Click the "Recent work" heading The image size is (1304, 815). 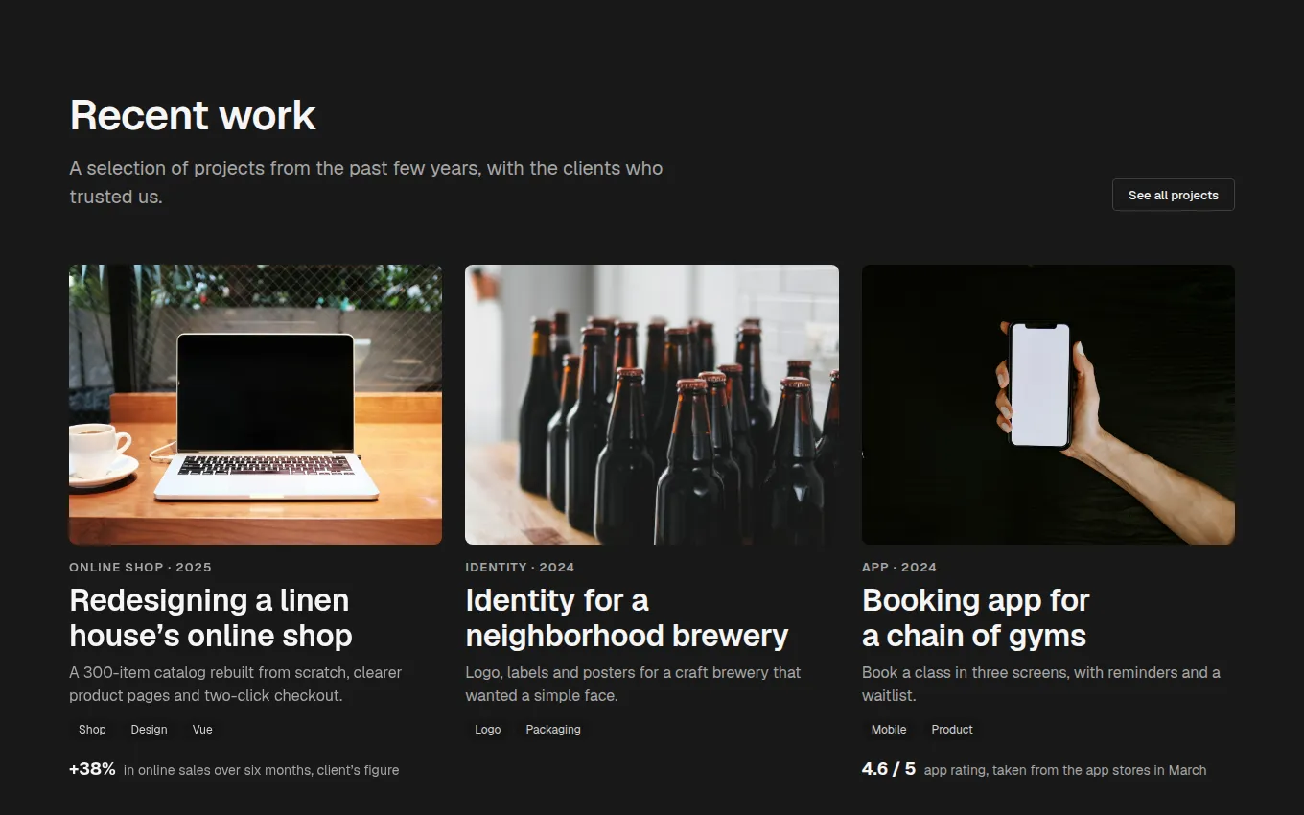click(x=193, y=115)
